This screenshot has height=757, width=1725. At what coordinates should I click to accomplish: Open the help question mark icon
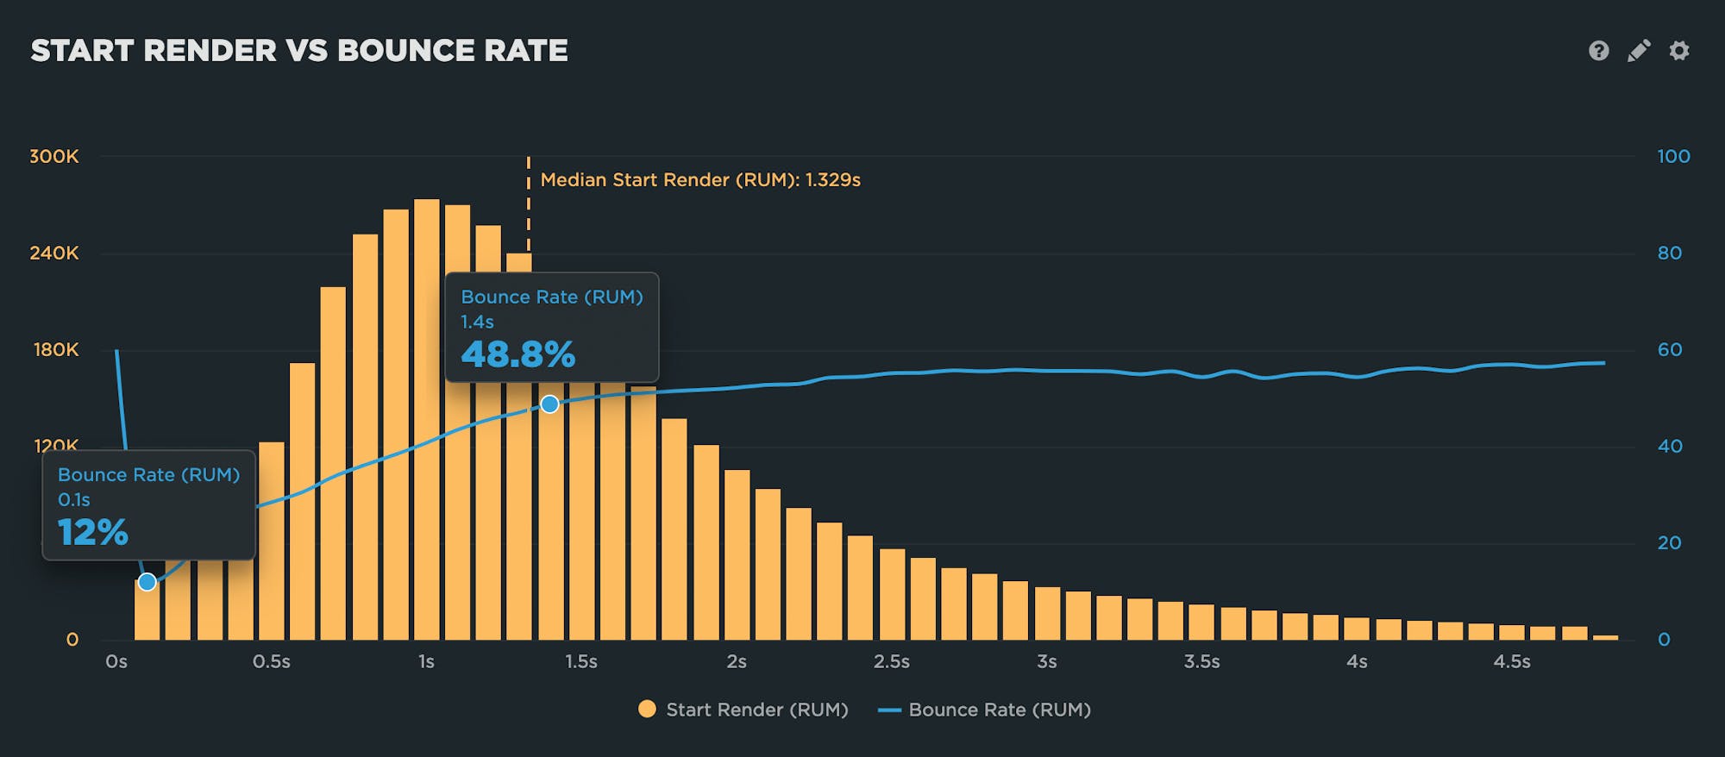(x=1598, y=51)
